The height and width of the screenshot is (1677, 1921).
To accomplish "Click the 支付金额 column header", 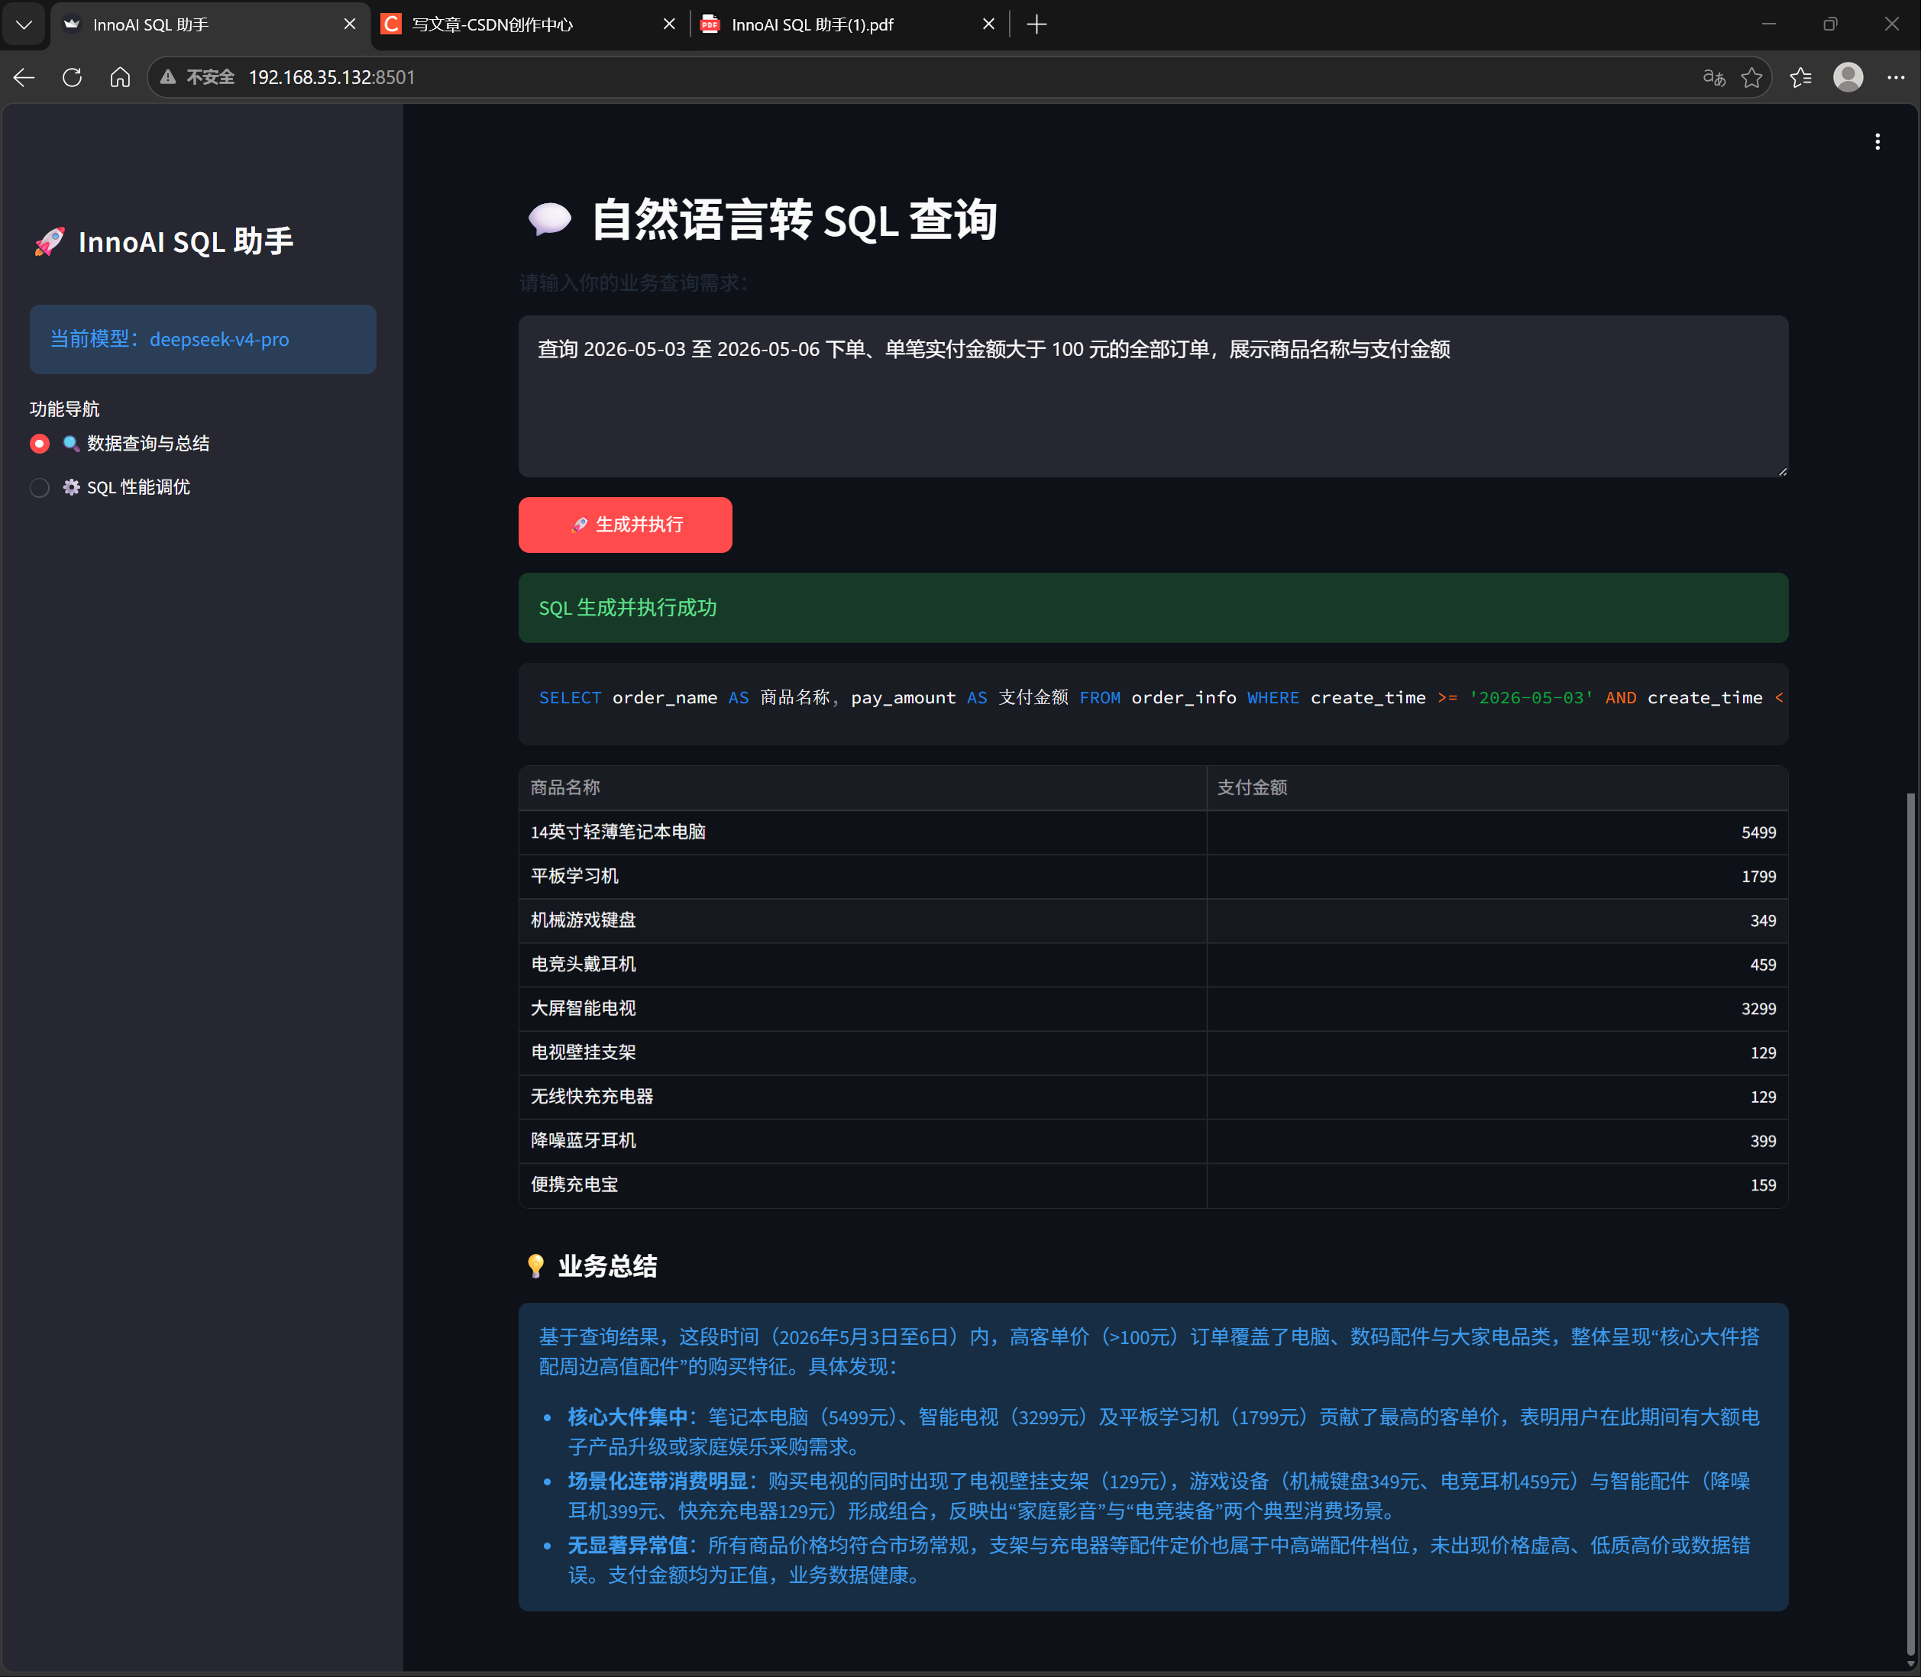I will point(1498,788).
